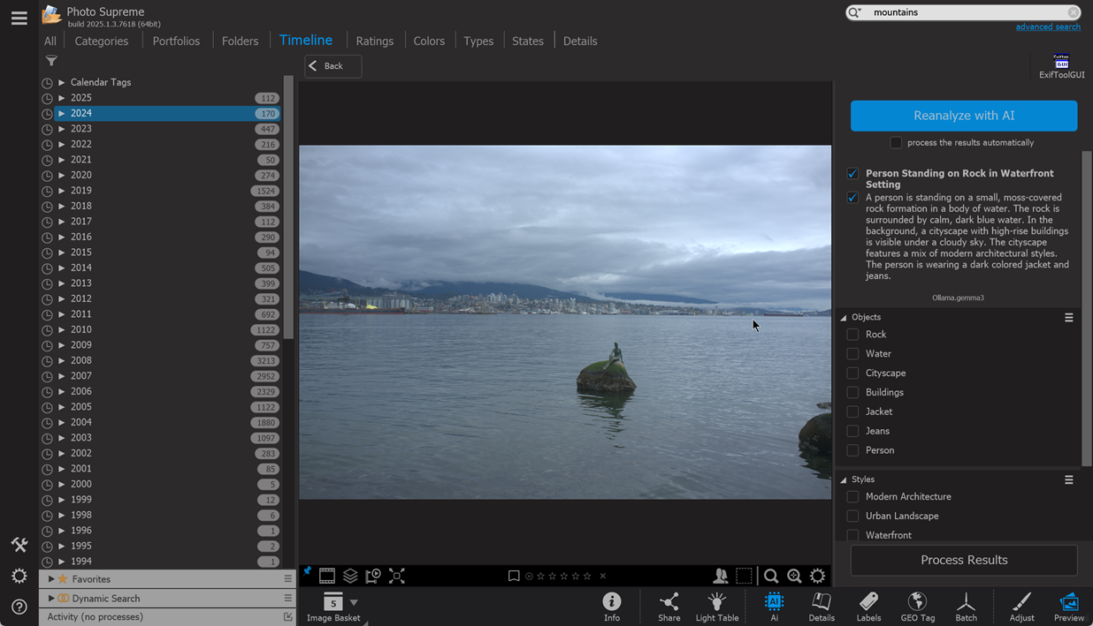Expand the 2025 timeline year
Viewport: 1093px width, 626px height.
click(61, 98)
